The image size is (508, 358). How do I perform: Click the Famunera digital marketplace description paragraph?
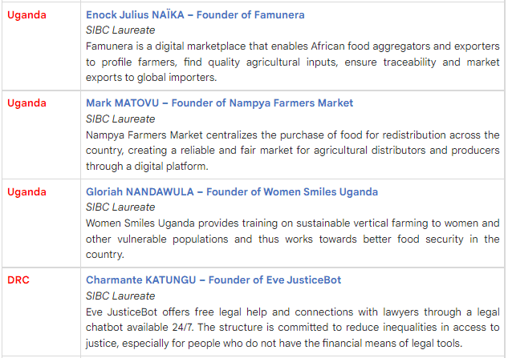click(292, 62)
